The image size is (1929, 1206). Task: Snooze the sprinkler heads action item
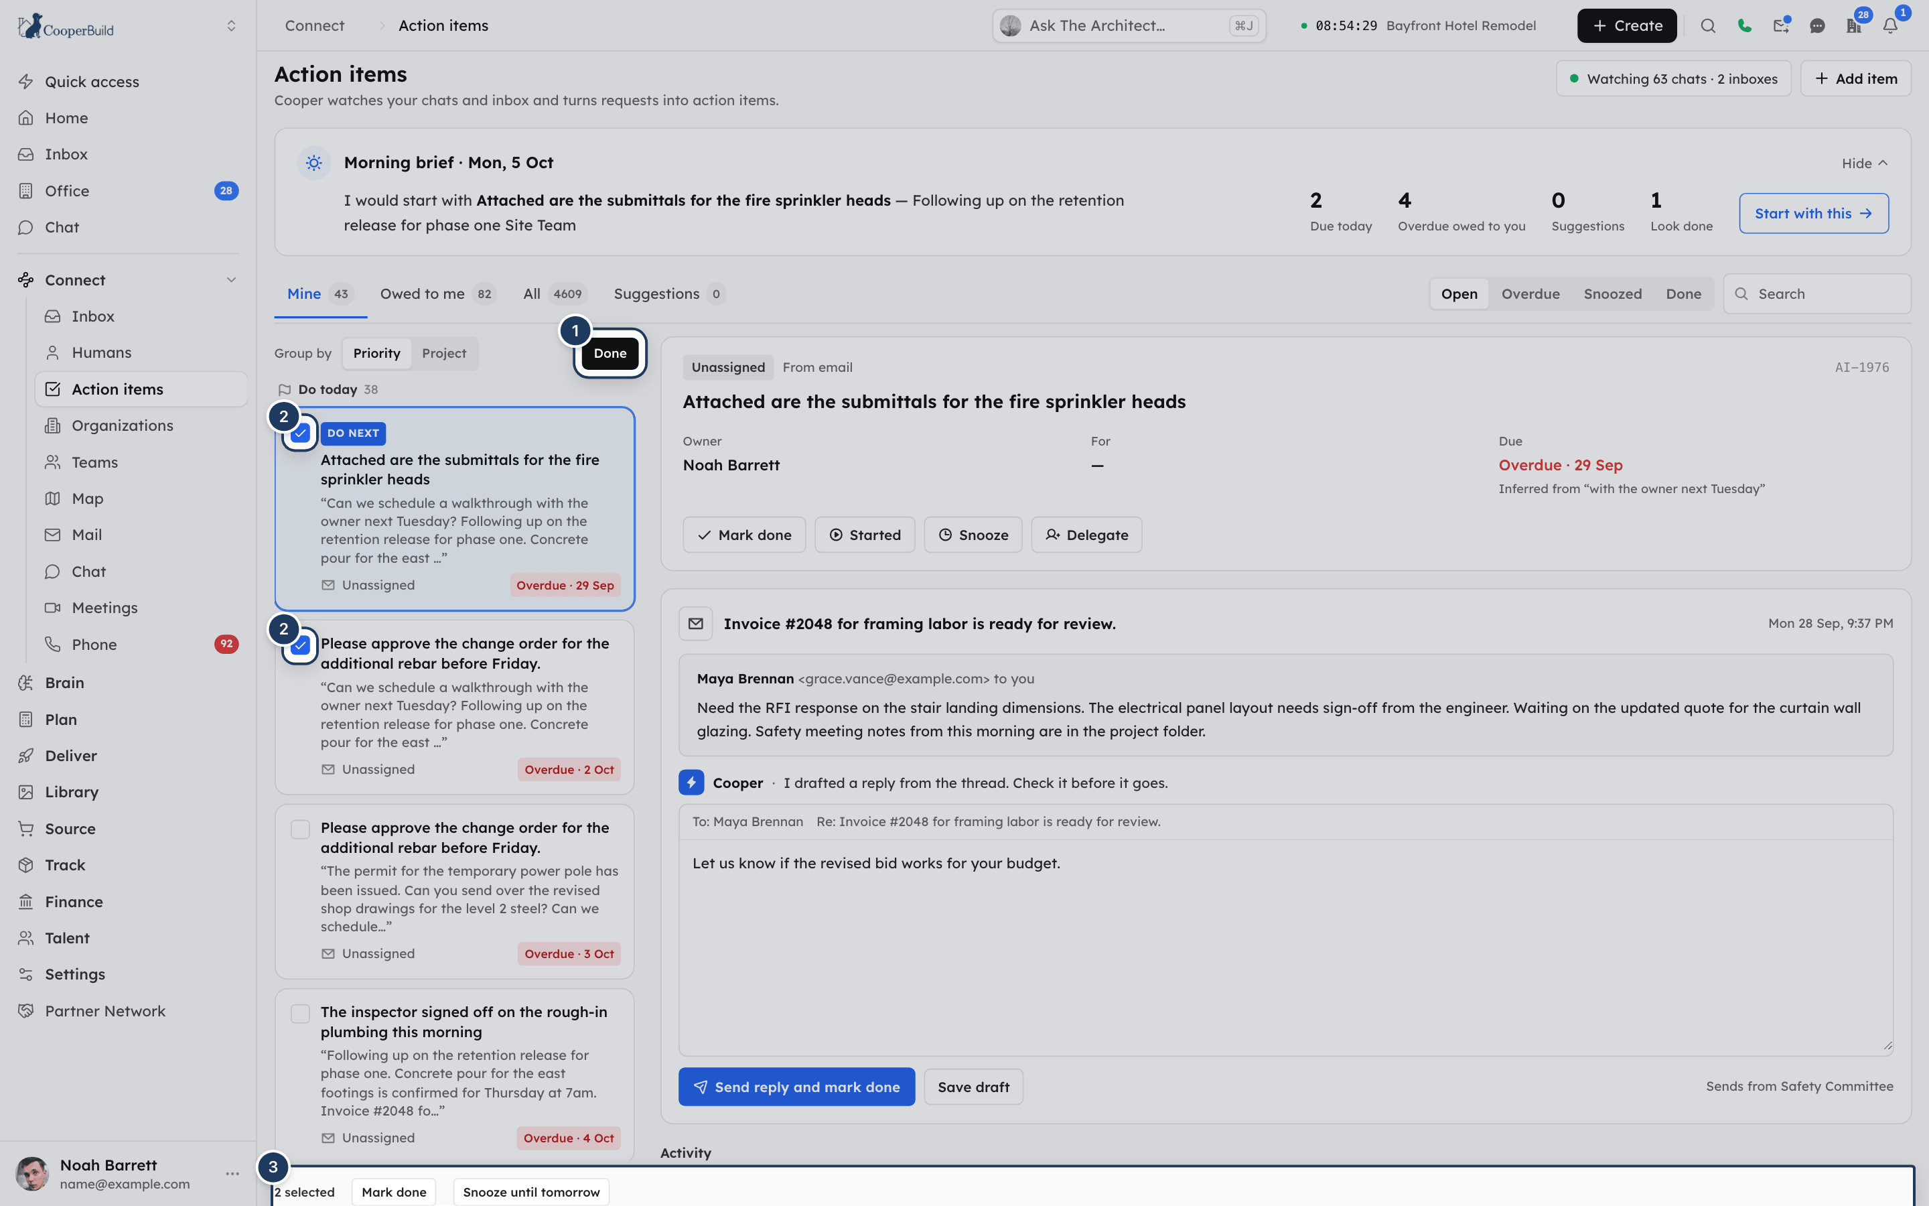click(973, 535)
